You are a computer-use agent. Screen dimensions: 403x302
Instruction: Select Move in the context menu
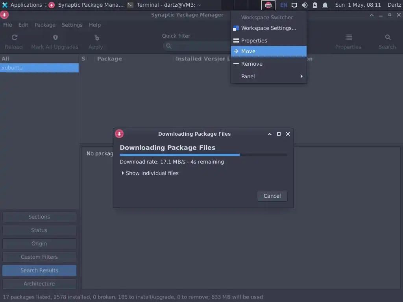pos(269,51)
